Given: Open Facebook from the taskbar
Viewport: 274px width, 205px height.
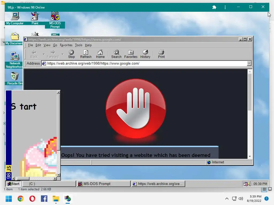Looking at the screenshot, I should tap(44, 199).
